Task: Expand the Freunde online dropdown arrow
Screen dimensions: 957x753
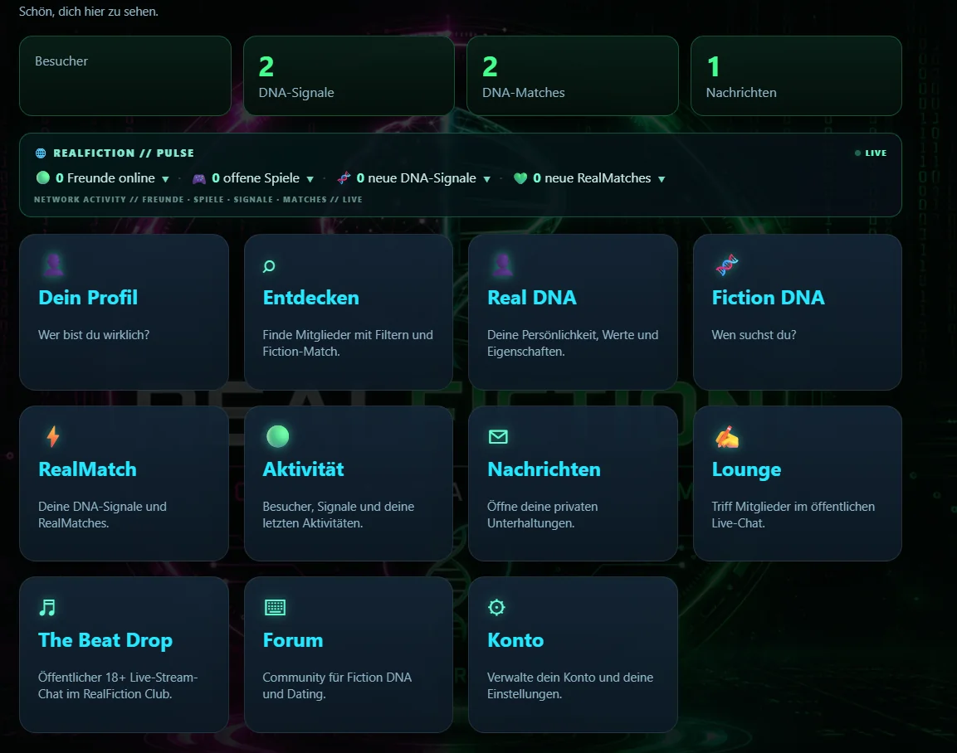Action: click(x=165, y=179)
